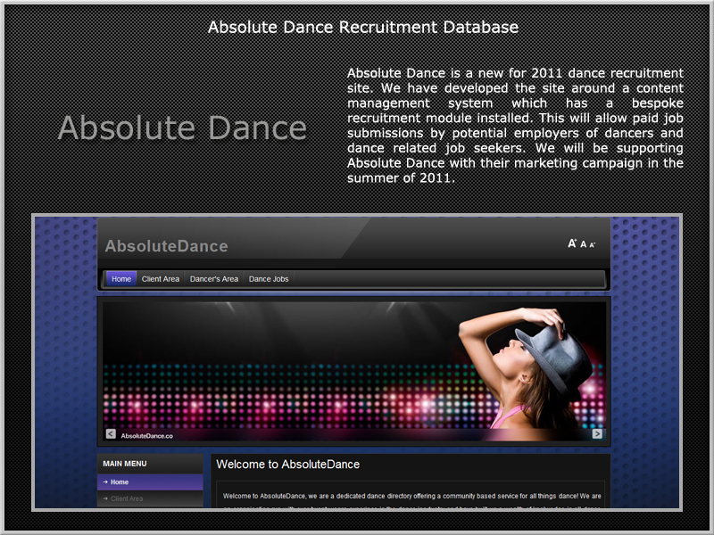Open the Dancer's Area navigation tab
714x535 pixels.
click(x=214, y=279)
